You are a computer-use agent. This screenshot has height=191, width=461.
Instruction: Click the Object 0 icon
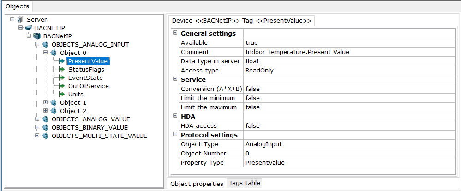(x=53, y=53)
